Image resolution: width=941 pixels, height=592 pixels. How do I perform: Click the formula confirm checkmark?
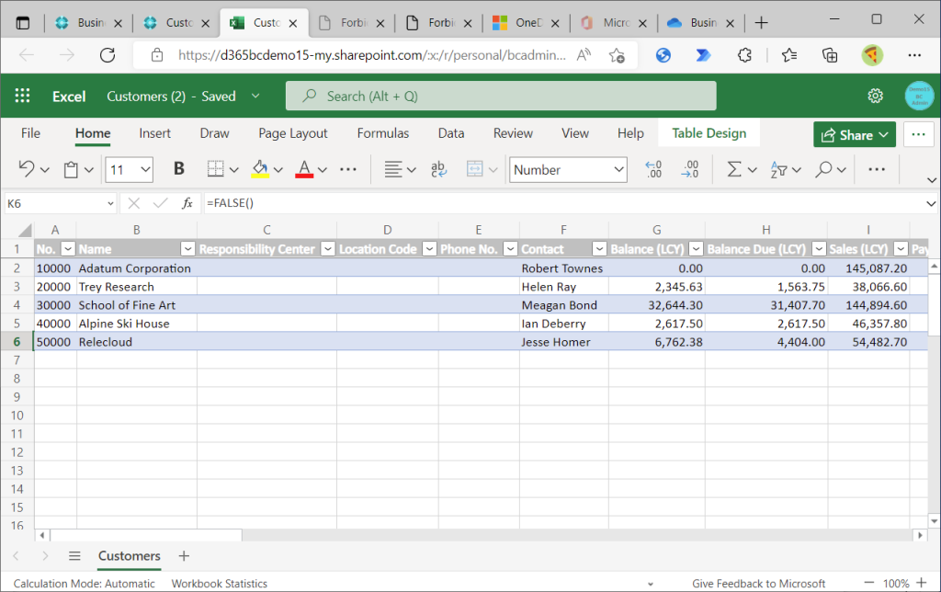(160, 203)
